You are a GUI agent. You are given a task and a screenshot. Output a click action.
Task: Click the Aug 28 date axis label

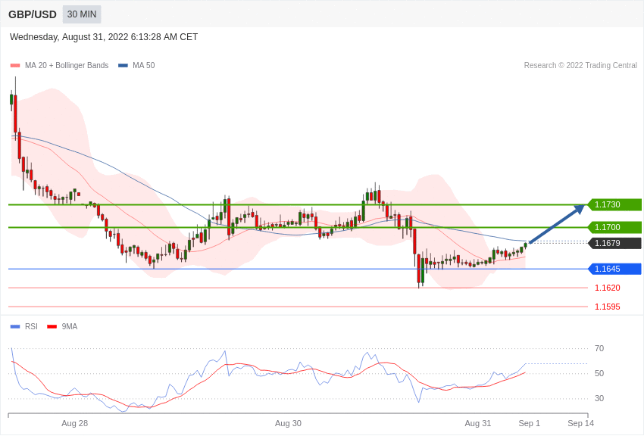75,423
